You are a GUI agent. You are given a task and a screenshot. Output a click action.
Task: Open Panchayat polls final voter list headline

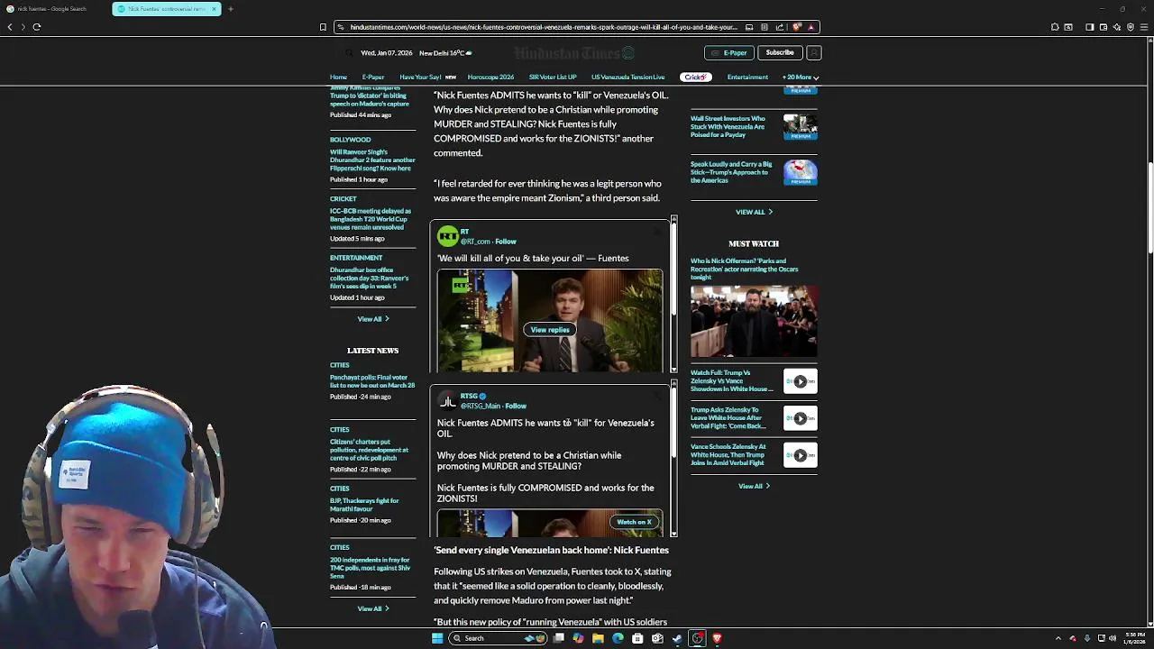pyautogui.click(x=371, y=381)
